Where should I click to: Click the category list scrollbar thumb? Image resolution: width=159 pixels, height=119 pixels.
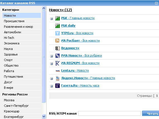pos(44,57)
